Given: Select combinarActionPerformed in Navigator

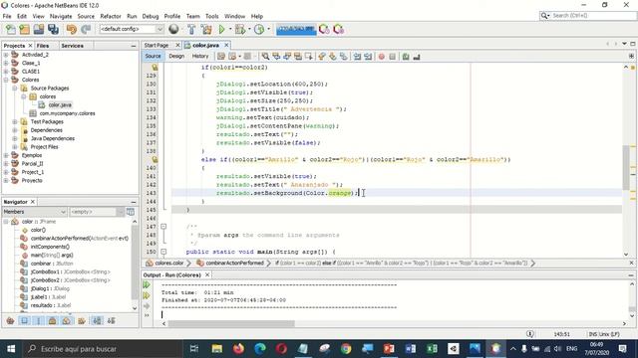Looking at the screenshot, I should pyautogui.click(x=80, y=239).
